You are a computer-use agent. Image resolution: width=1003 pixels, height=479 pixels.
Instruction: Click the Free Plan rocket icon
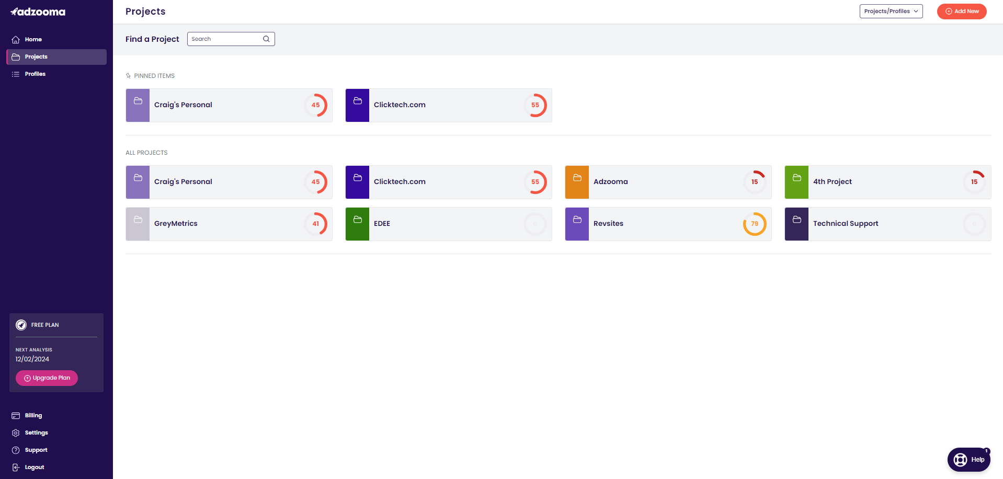21,325
